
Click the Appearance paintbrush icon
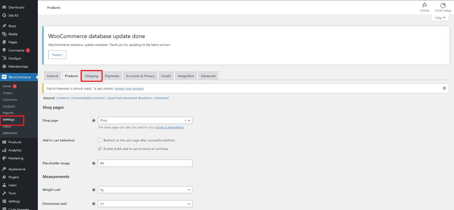(4, 169)
